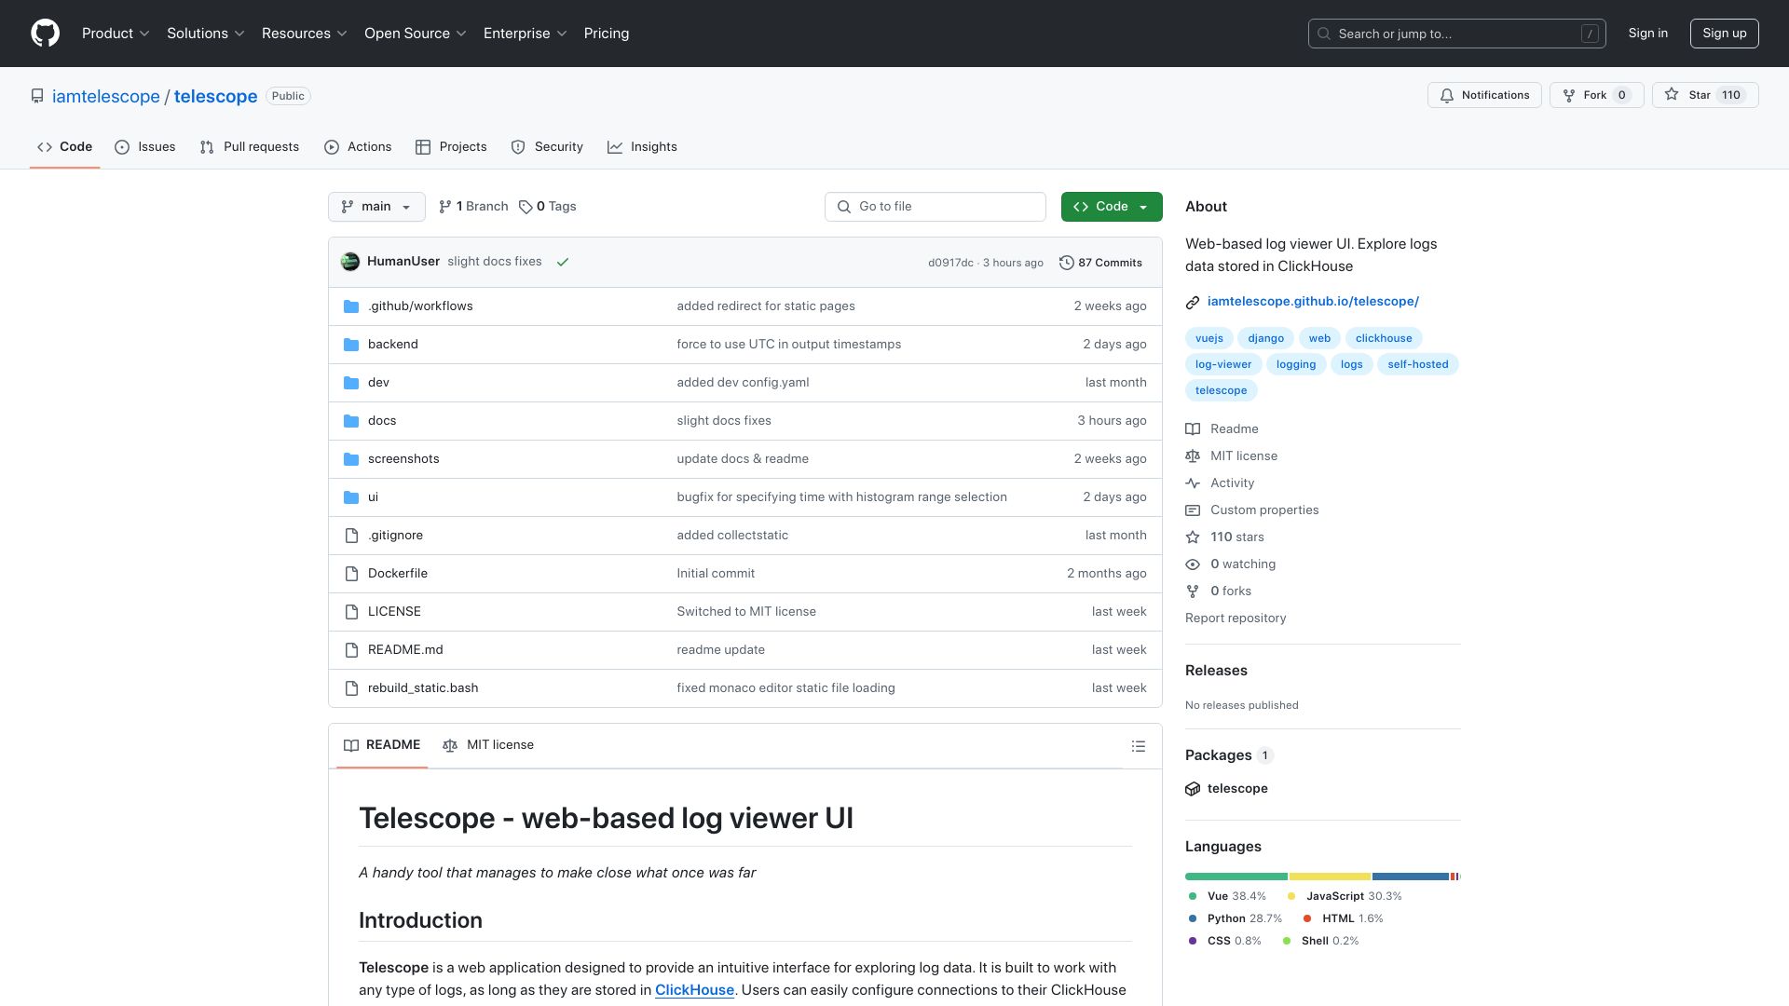This screenshot has width=1789, height=1006.
Task: Open iamtelescope.github.io/telescope/ link
Action: pos(1313,302)
